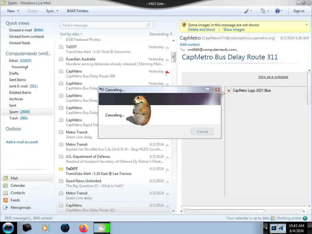
Task: Click the Working online globe icon
Action: tap(305, 218)
